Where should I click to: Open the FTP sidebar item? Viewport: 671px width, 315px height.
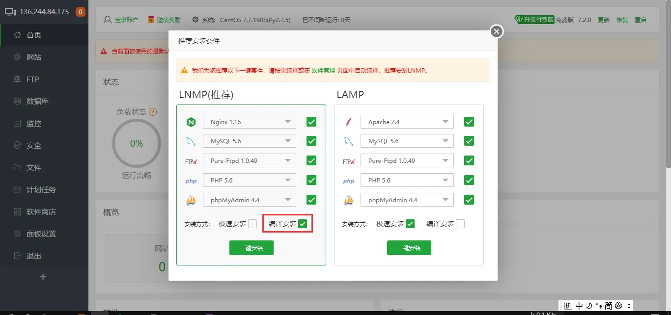44,79
